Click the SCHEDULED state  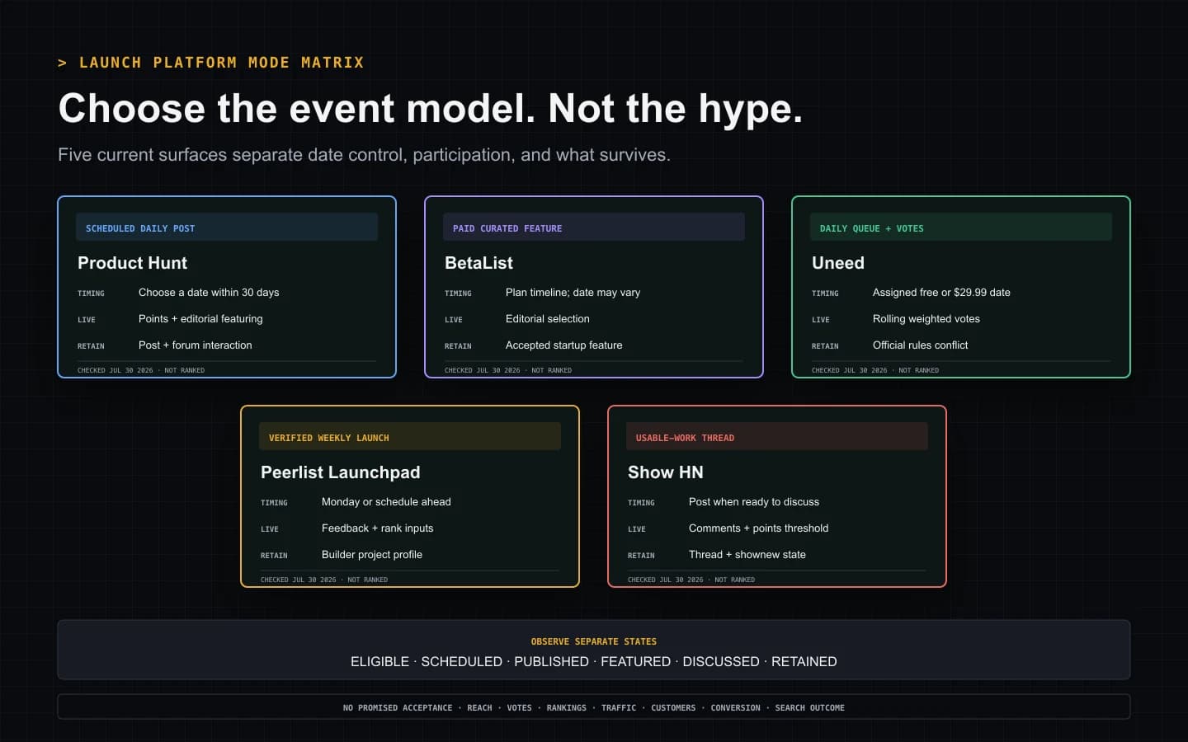click(x=462, y=662)
